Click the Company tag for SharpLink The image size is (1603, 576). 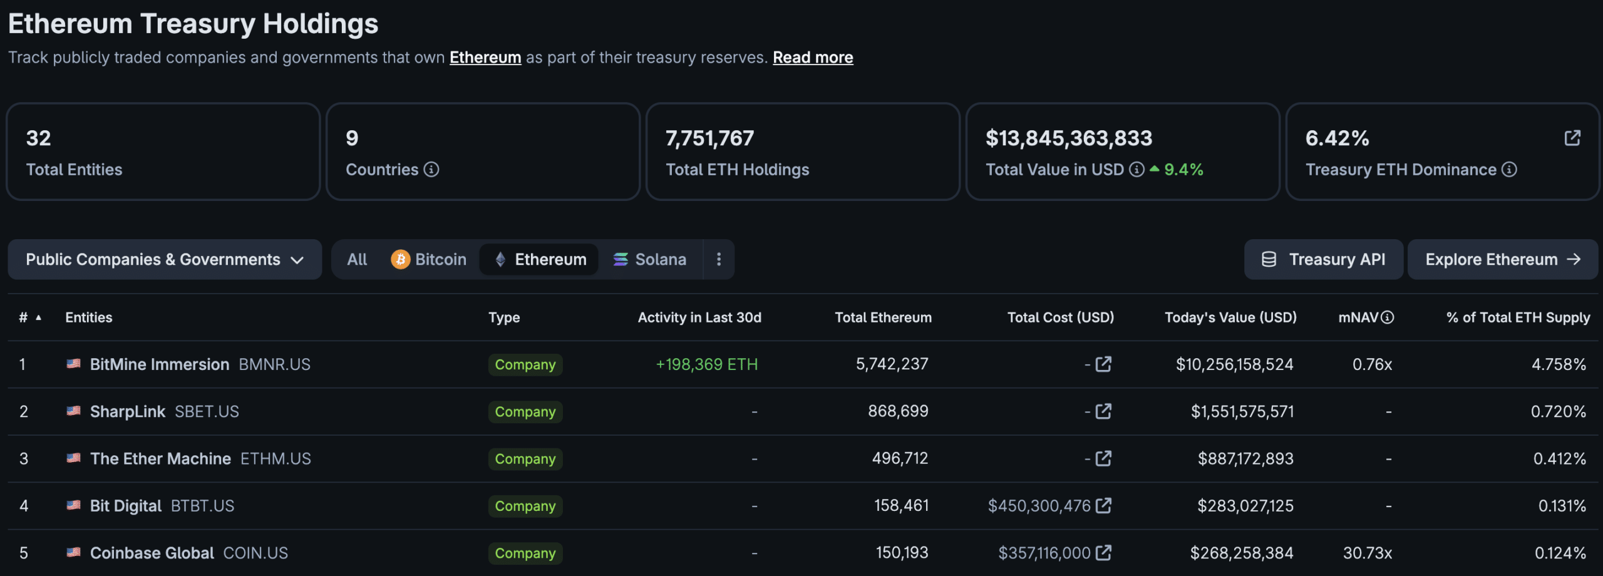525,411
